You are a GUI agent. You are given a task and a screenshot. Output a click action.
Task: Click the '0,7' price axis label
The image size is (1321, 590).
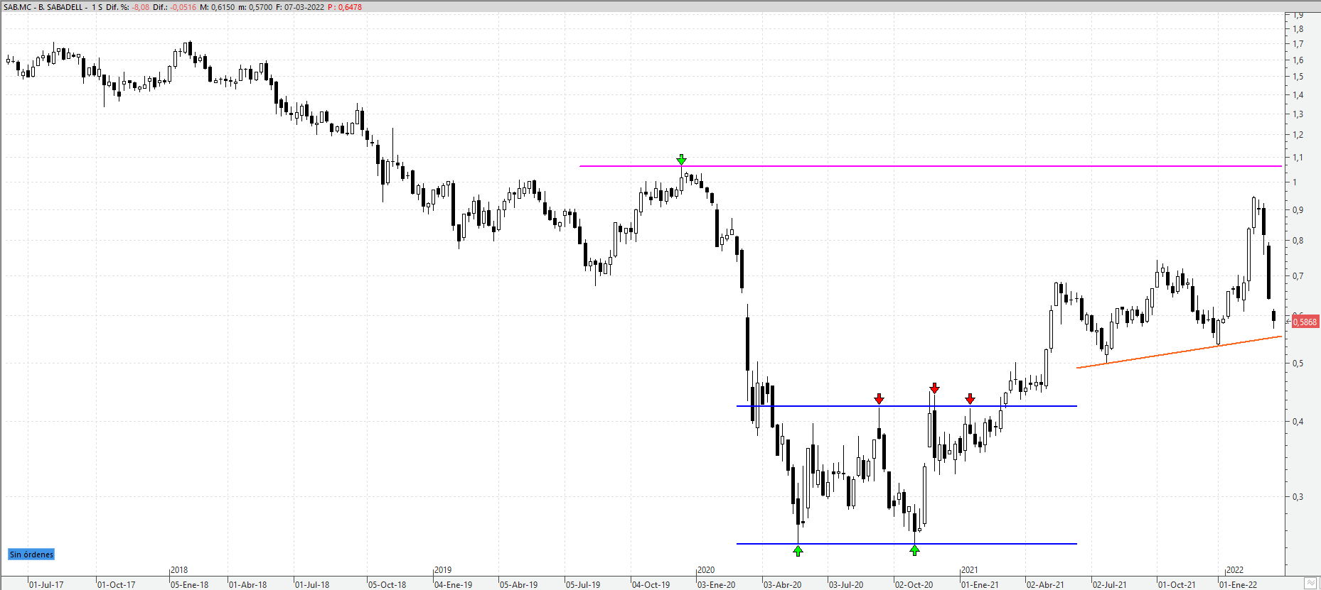[x=1298, y=276]
